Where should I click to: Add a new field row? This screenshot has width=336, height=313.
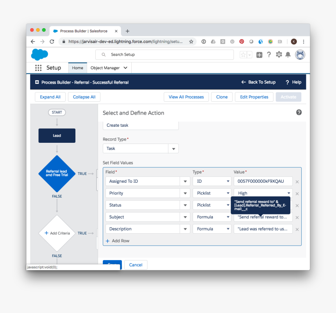click(118, 241)
